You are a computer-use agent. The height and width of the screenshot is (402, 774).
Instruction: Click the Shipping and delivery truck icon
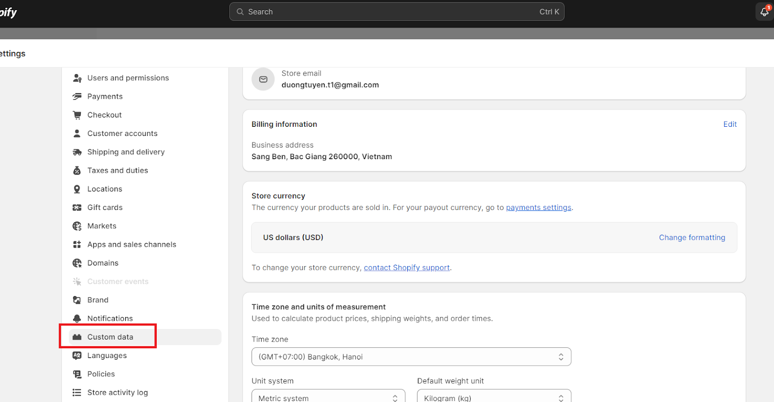(77, 152)
